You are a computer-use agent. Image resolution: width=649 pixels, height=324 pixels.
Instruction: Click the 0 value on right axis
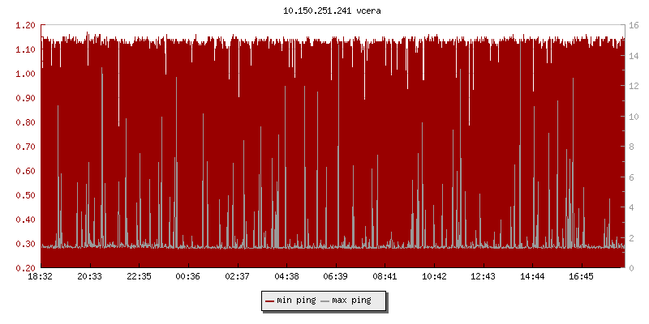[x=633, y=268]
